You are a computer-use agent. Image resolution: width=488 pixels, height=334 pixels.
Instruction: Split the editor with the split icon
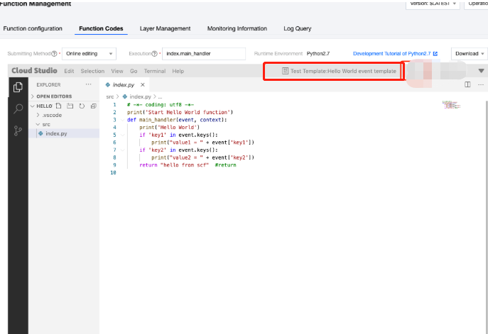pos(467,84)
